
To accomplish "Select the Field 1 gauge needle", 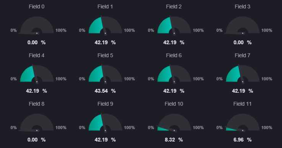I will tap(103, 25).
